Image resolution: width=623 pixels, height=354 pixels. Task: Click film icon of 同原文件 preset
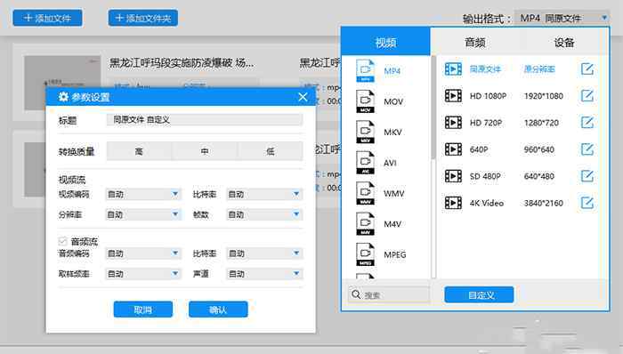point(453,69)
